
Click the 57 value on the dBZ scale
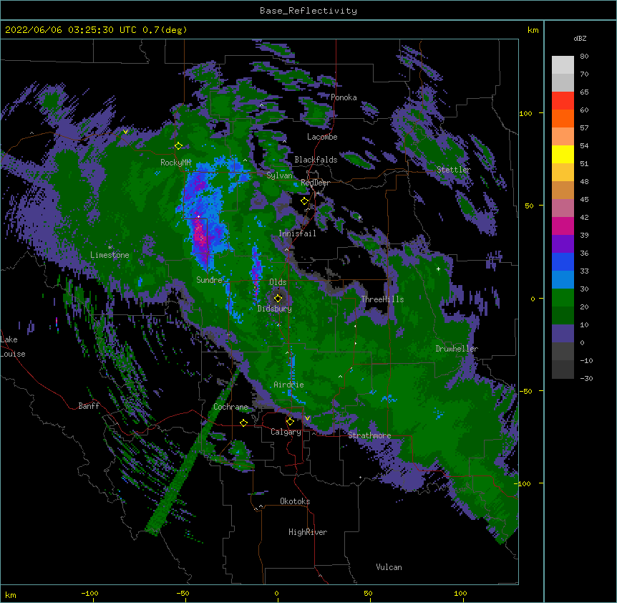coord(584,128)
